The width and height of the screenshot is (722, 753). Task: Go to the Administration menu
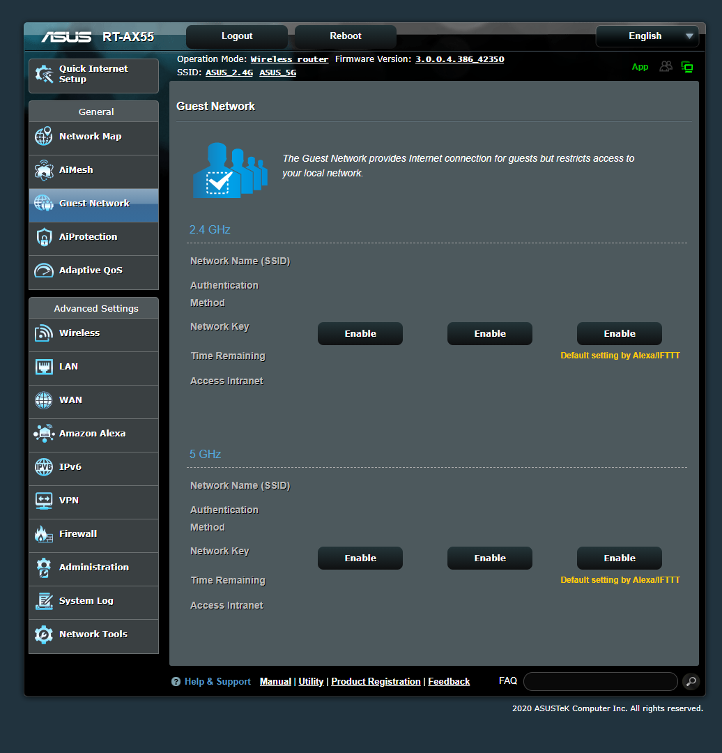(93, 569)
